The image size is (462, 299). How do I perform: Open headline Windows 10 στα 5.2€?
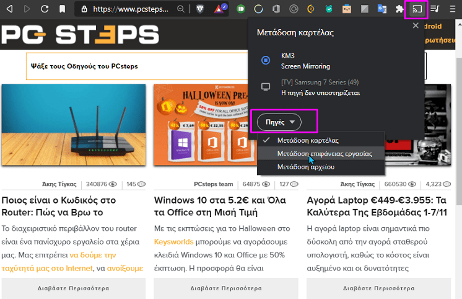220,206
